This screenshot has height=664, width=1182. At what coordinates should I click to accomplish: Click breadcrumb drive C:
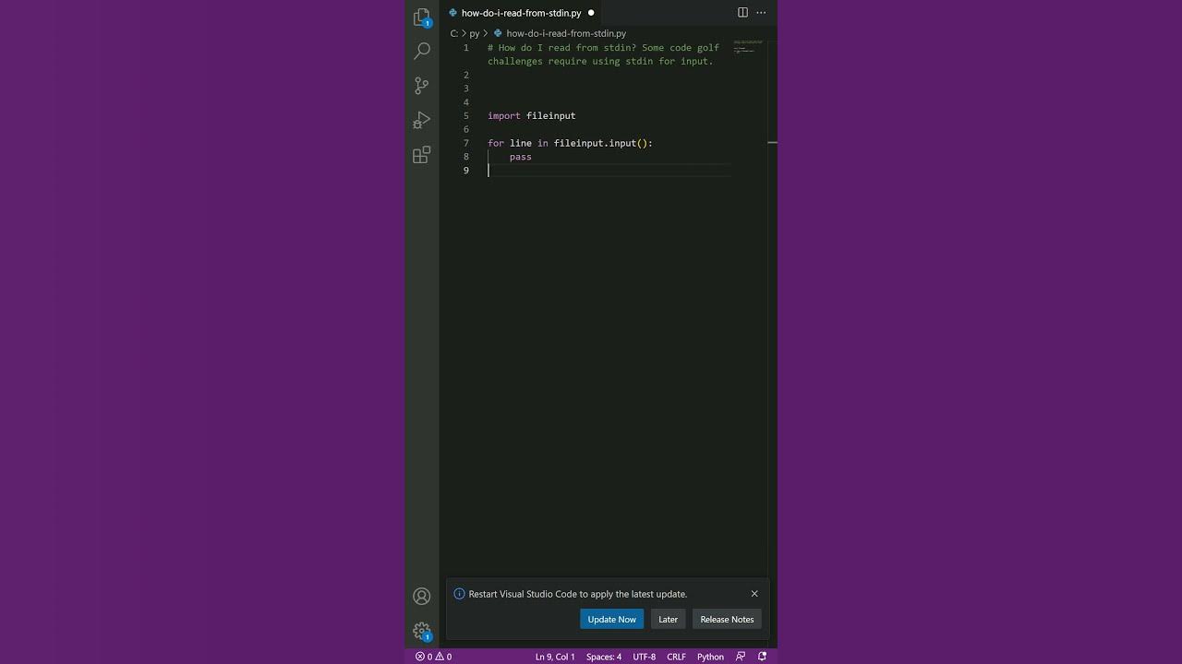coord(454,33)
